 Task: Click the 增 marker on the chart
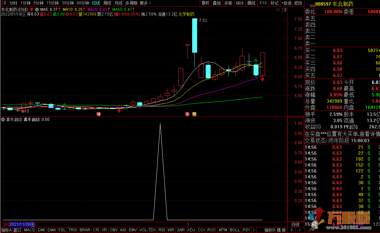pos(98,114)
